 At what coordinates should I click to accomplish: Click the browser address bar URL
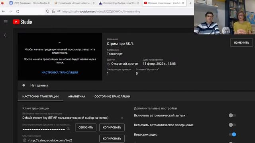click(101, 12)
